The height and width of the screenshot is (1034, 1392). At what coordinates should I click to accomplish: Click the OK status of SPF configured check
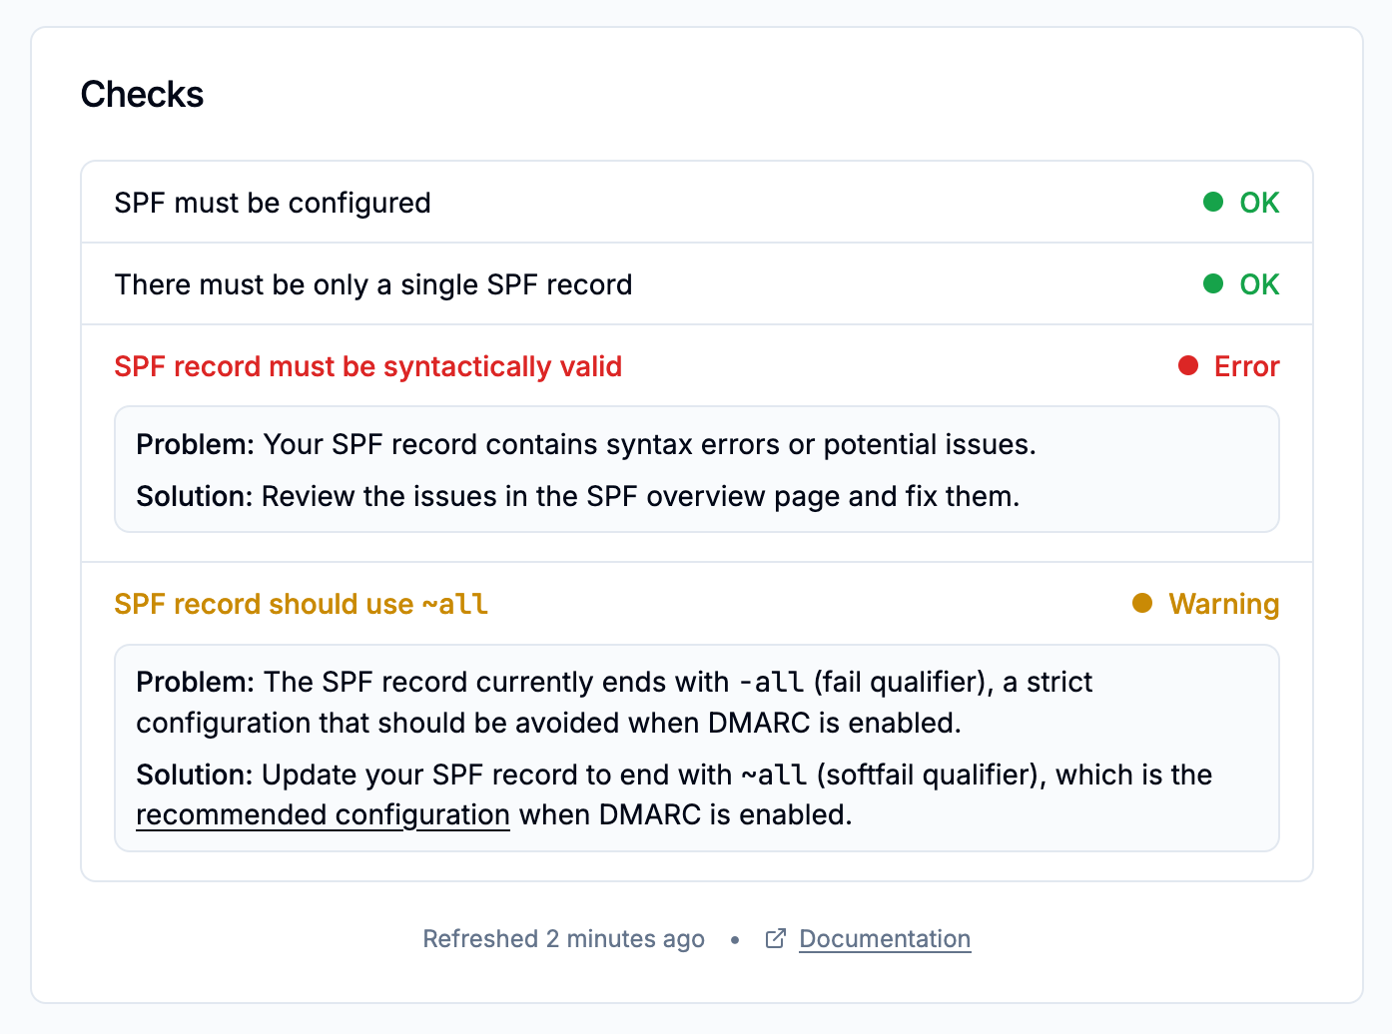[x=1259, y=203]
